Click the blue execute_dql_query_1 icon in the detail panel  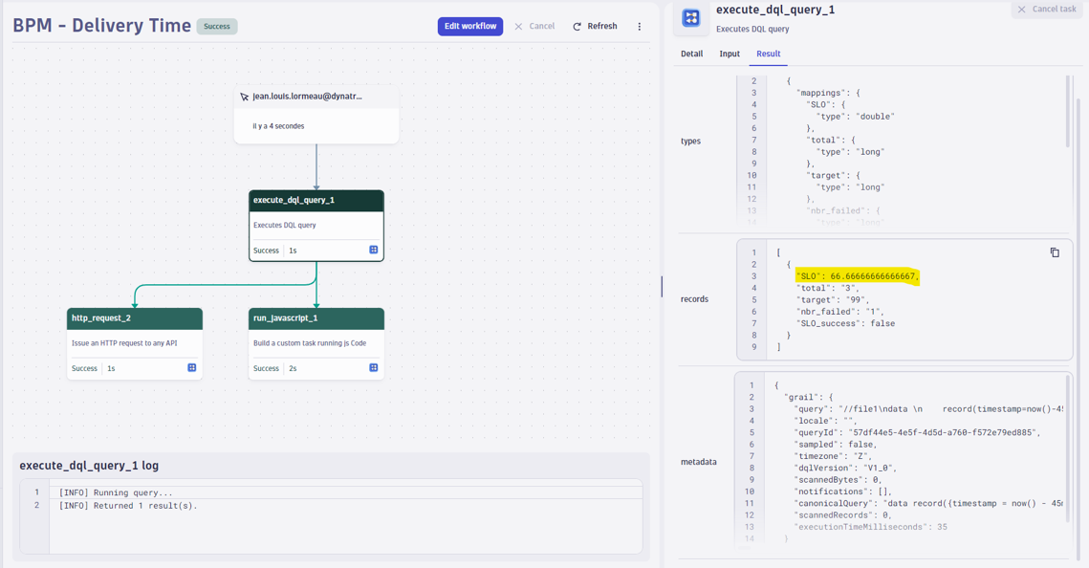pos(691,17)
